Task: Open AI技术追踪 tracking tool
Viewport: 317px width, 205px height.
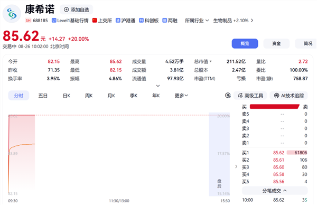Action: (288, 96)
